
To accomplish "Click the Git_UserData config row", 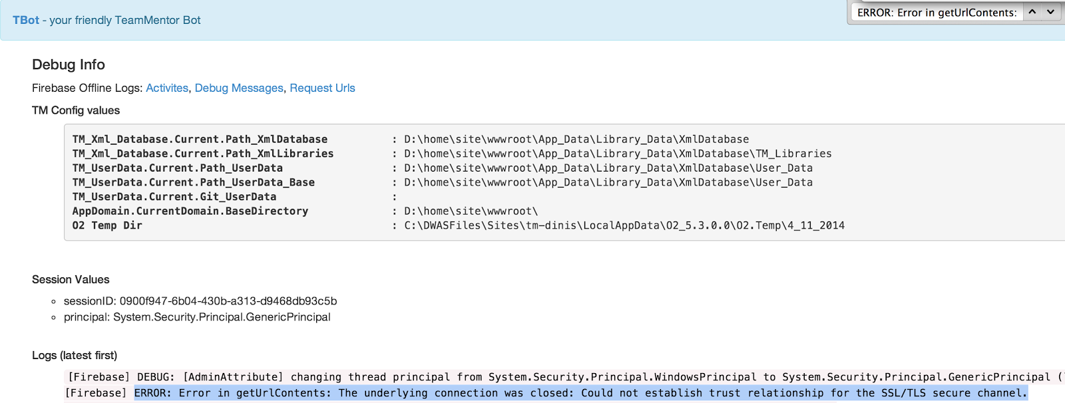I will 234,197.
